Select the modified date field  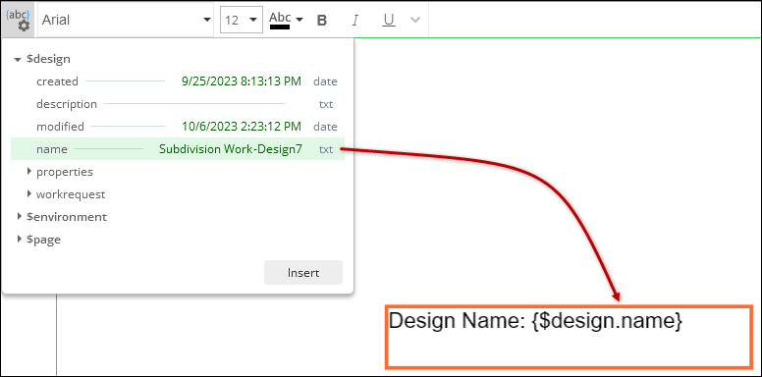178,127
